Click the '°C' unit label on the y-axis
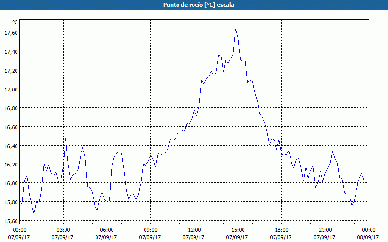 pos(15,22)
